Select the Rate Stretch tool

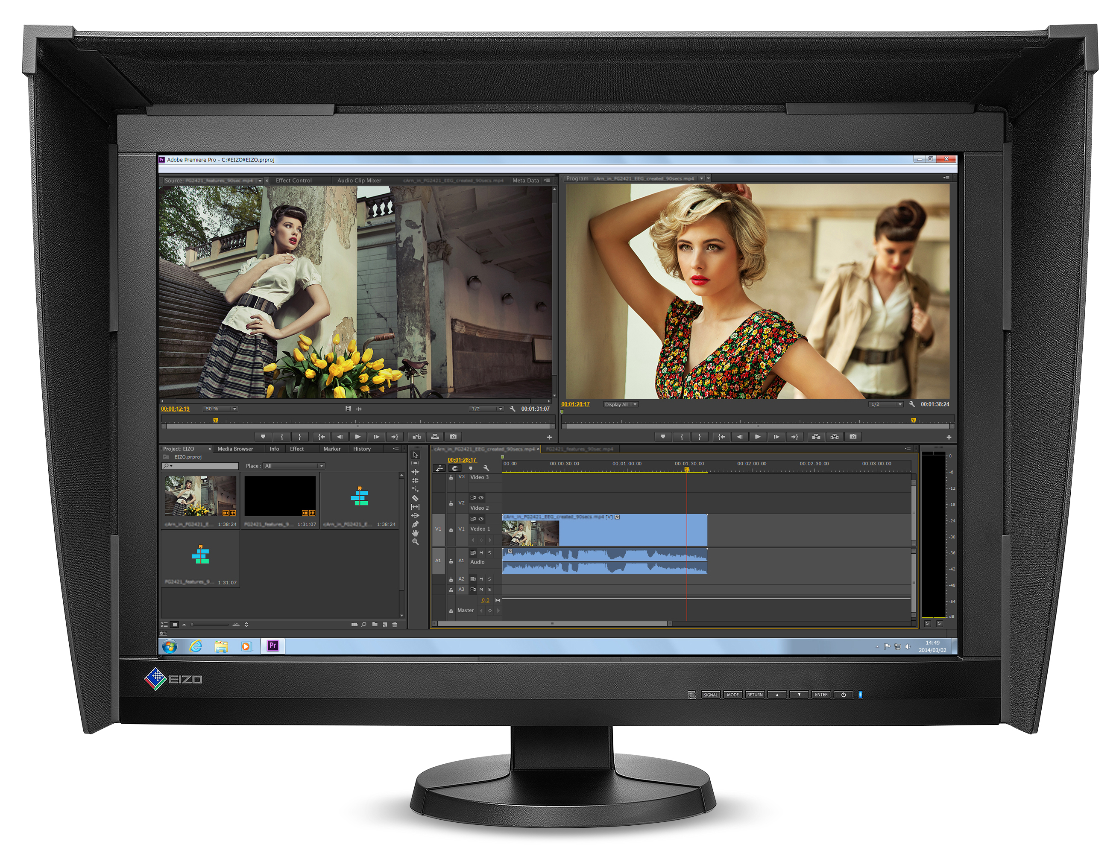click(x=415, y=489)
